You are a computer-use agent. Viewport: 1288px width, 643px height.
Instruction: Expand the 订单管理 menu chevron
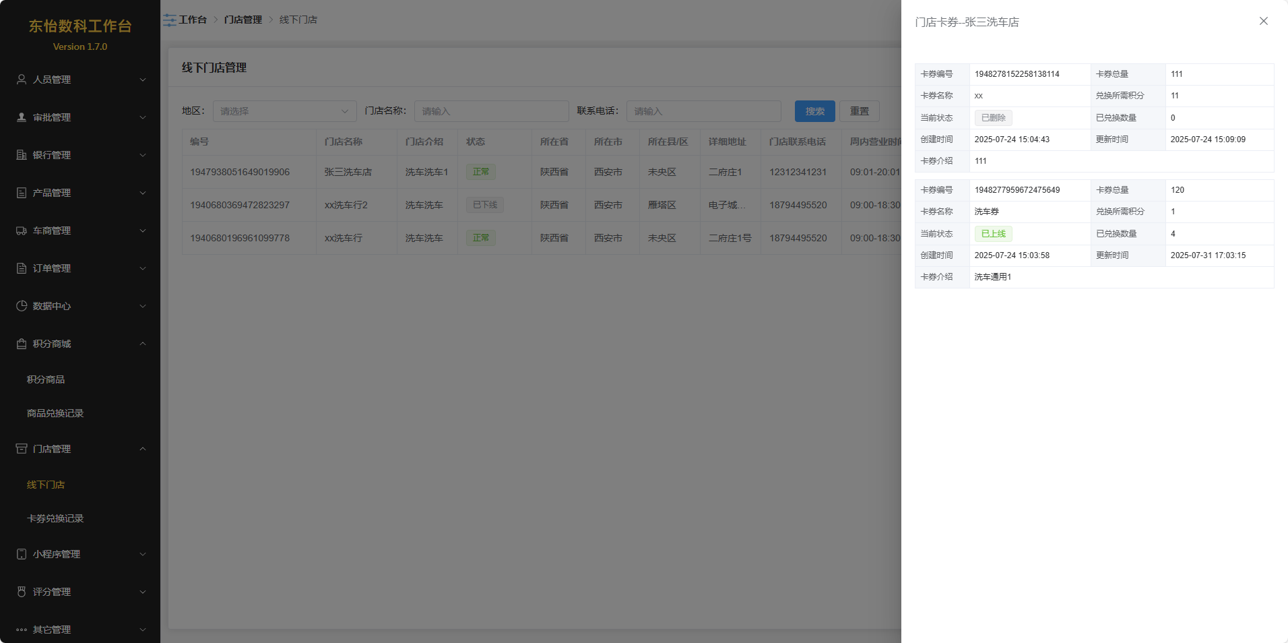[143, 268]
